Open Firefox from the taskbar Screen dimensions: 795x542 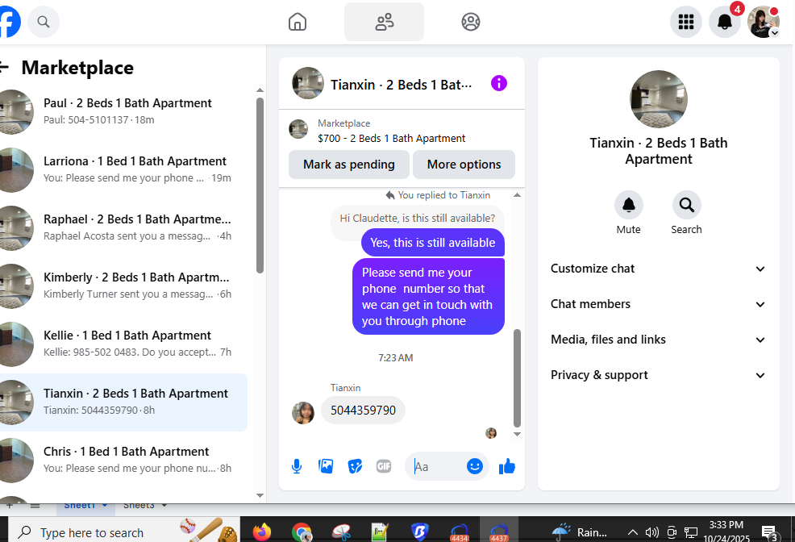click(261, 532)
